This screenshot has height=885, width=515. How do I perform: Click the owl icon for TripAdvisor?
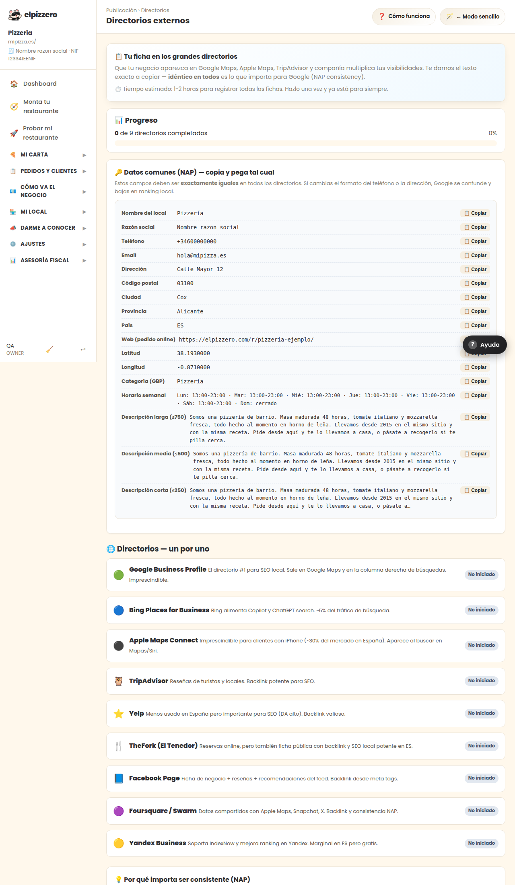[119, 681]
